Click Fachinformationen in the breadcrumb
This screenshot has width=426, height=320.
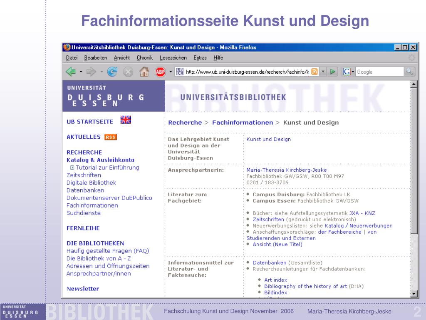243,122
